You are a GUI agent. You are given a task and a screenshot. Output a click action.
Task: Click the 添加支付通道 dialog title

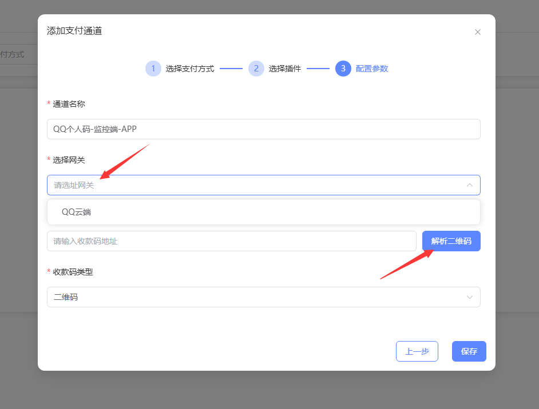74,31
